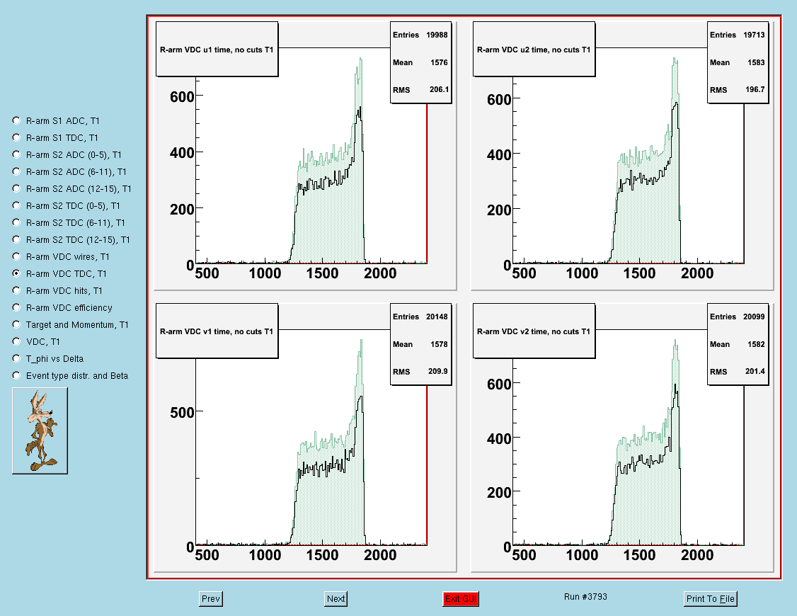Select T_phi vs Delta option
This screenshot has height=616, width=797.
tap(16, 359)
